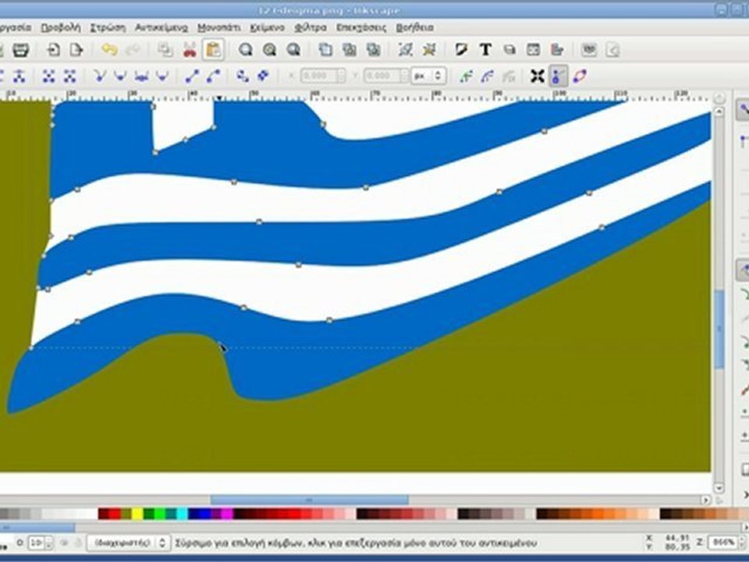
Task: Make selected nodes symmetric icon
Action: 141,76
